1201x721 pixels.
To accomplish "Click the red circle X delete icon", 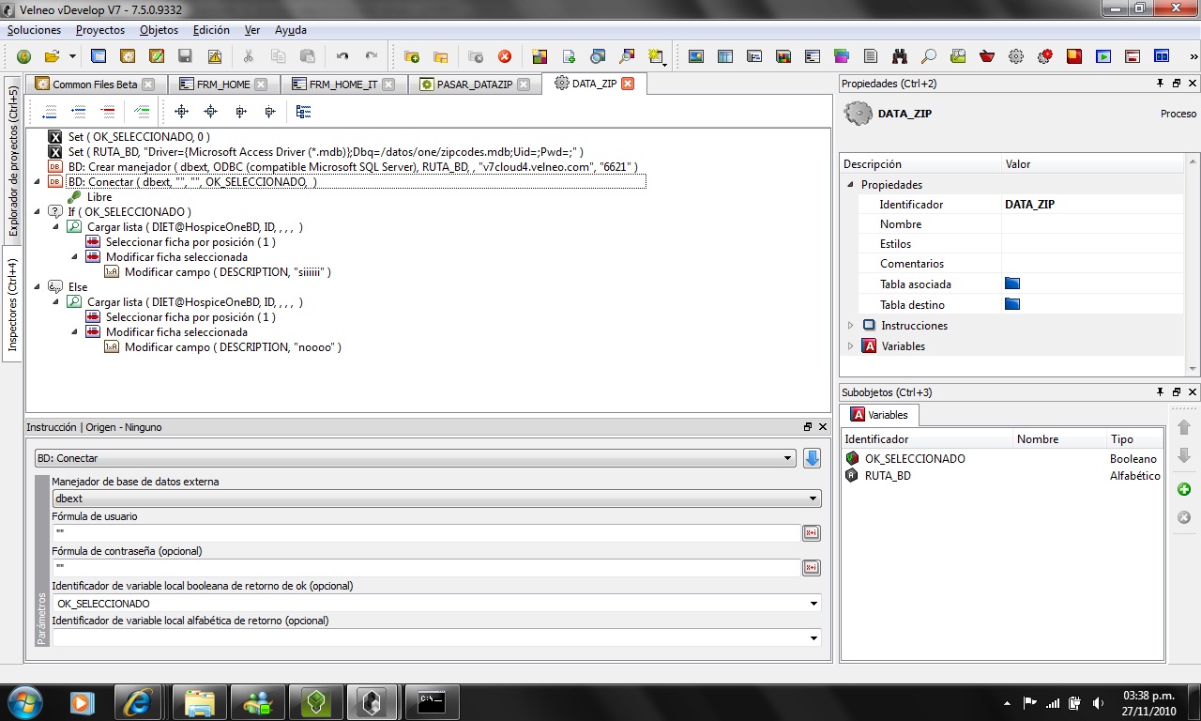I will click(505, 56).
